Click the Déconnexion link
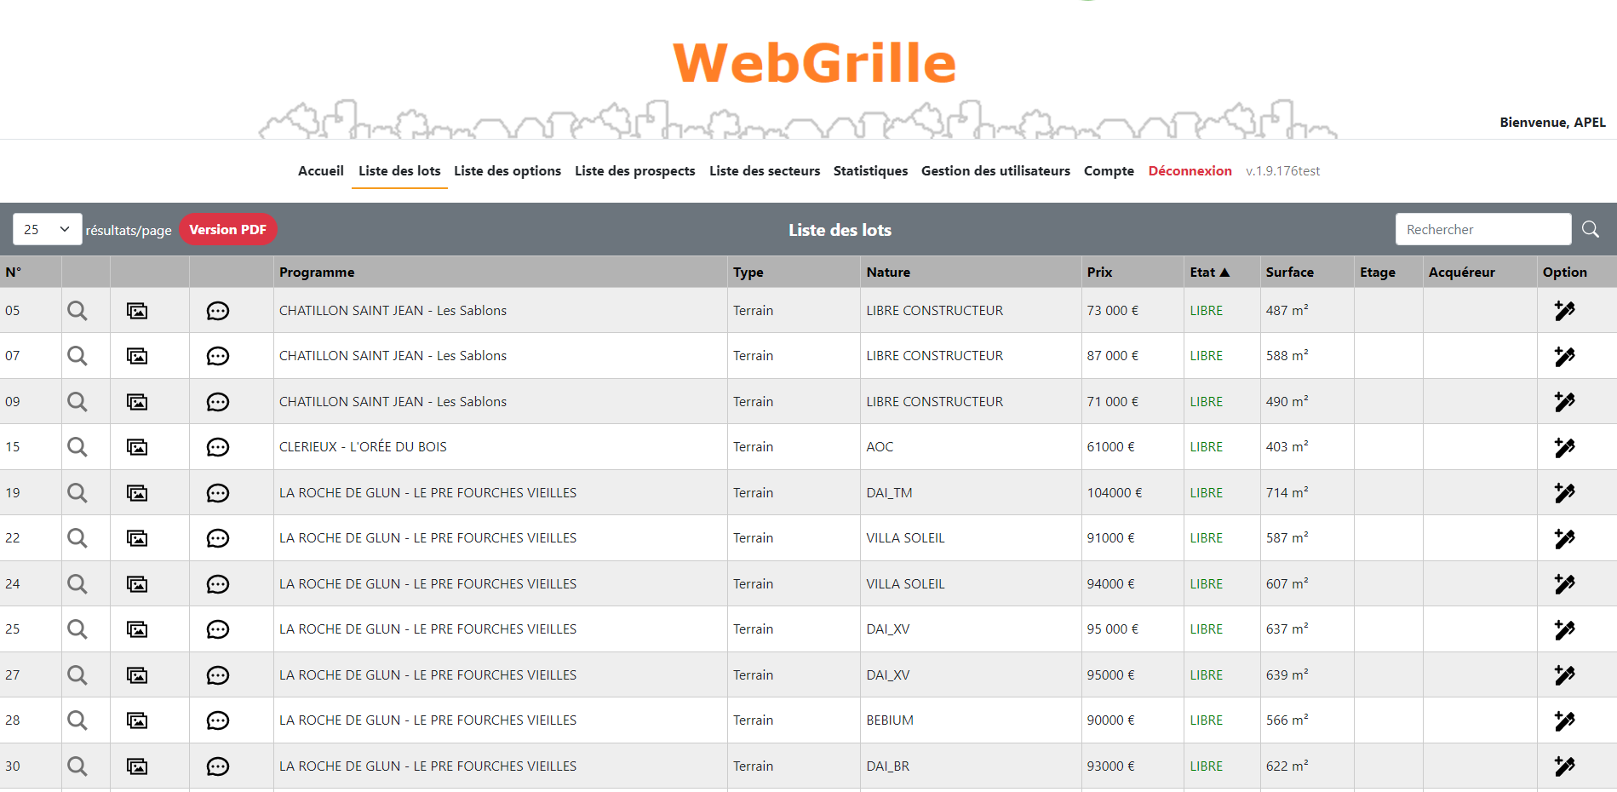The width and height of the screenshot is (1617, 792). (x=1190, y=171)
